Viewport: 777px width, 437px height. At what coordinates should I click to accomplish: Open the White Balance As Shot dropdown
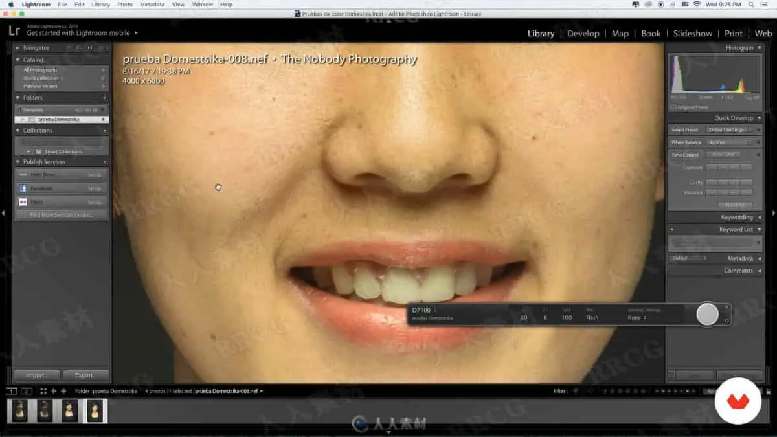pos(730,142)
